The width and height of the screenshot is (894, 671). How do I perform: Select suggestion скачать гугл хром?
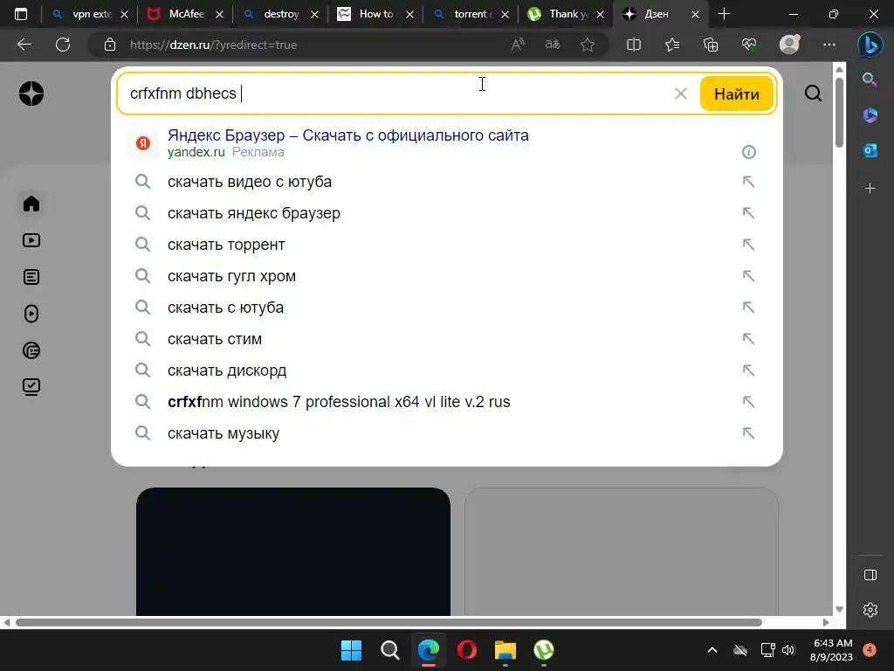point(446,276)
